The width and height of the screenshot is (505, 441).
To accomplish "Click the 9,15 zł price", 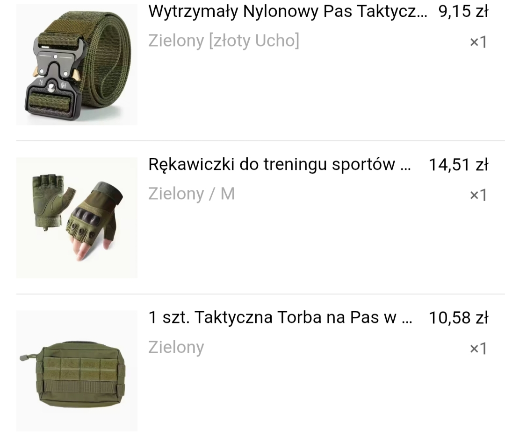I will coord(463,12).
